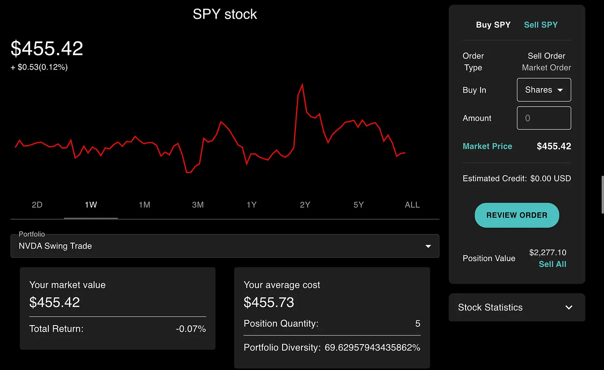The image size is (604, 370).
Task: Click the Sell Order text
Action: 546,56
